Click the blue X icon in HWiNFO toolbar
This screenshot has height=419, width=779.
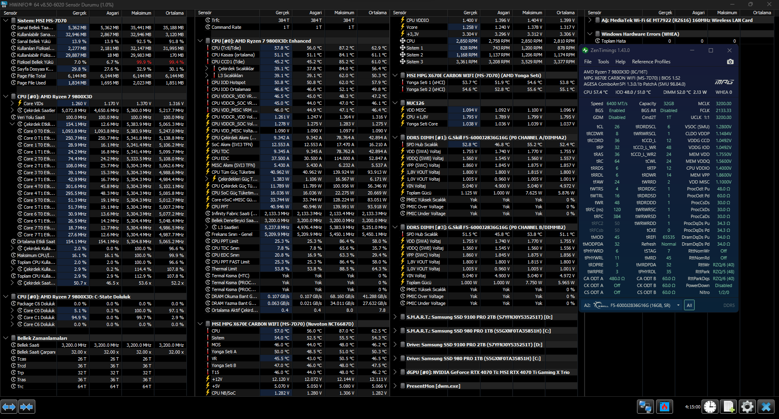click(766, 406)
